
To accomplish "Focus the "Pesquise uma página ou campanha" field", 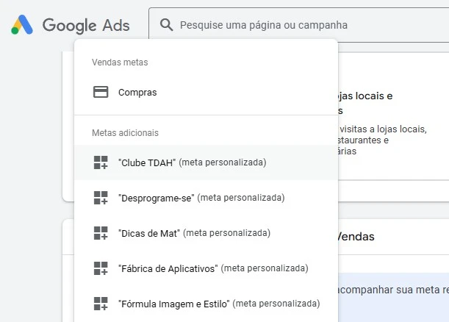I will (x=294, y=26).
